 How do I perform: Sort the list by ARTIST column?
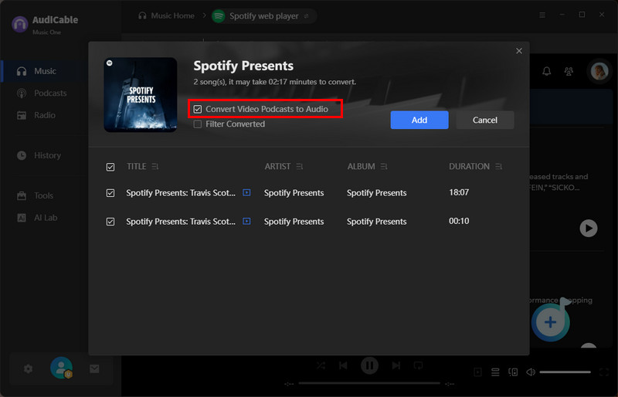(x=300, y=167)
